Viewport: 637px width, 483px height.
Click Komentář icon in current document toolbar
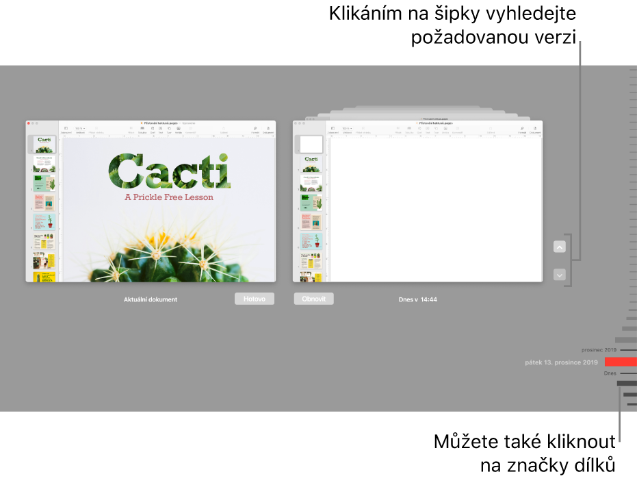[190, 129]
